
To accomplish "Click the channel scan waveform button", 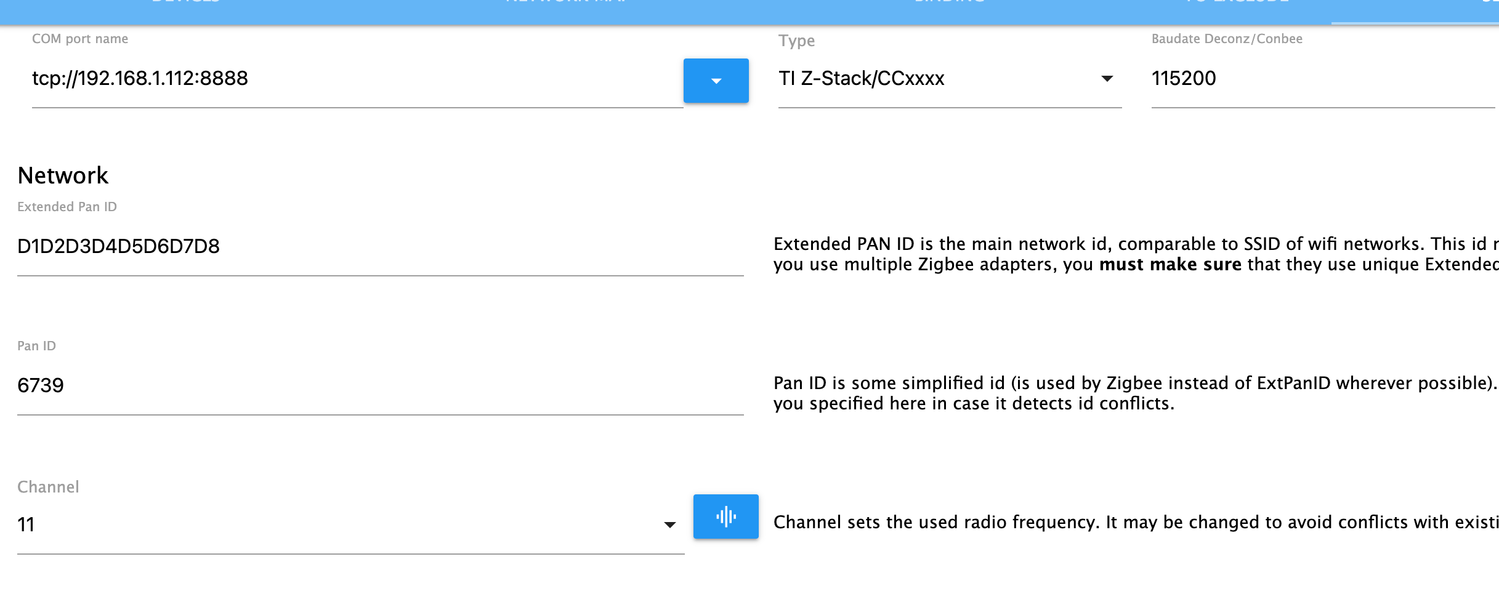I will click(x=725, y=517).
